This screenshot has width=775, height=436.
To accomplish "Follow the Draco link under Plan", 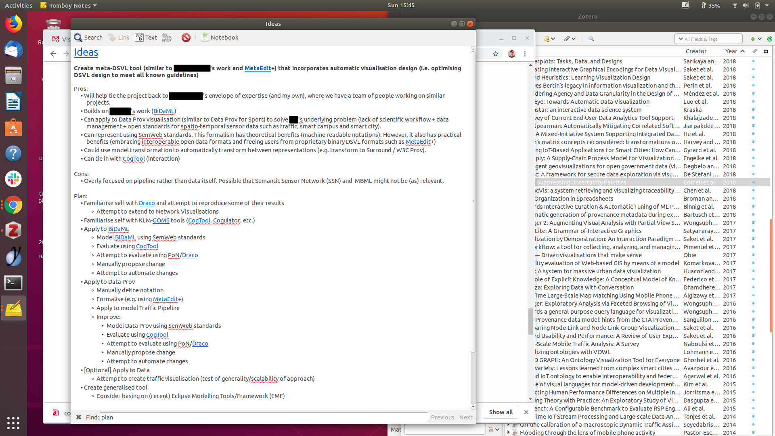I will (147, 203).
